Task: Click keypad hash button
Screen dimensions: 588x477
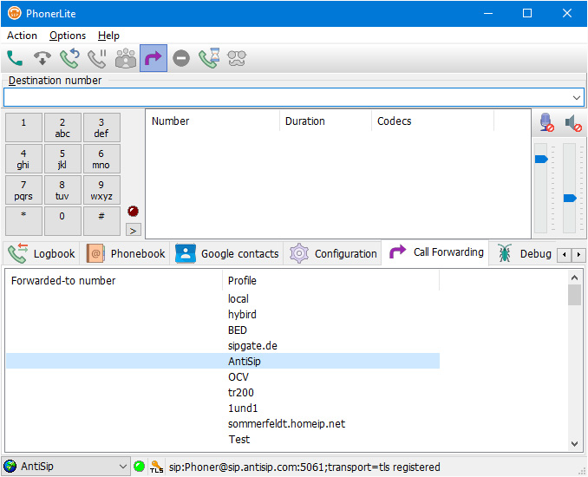Action: 101,221
